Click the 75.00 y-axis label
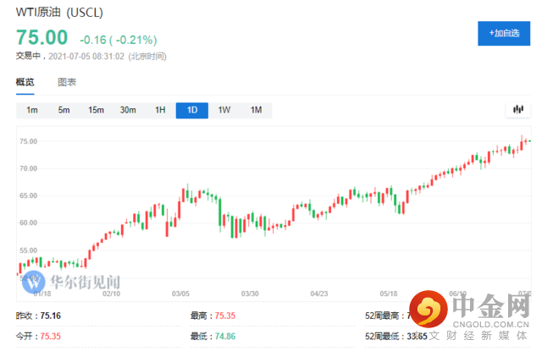 [28, 141]
